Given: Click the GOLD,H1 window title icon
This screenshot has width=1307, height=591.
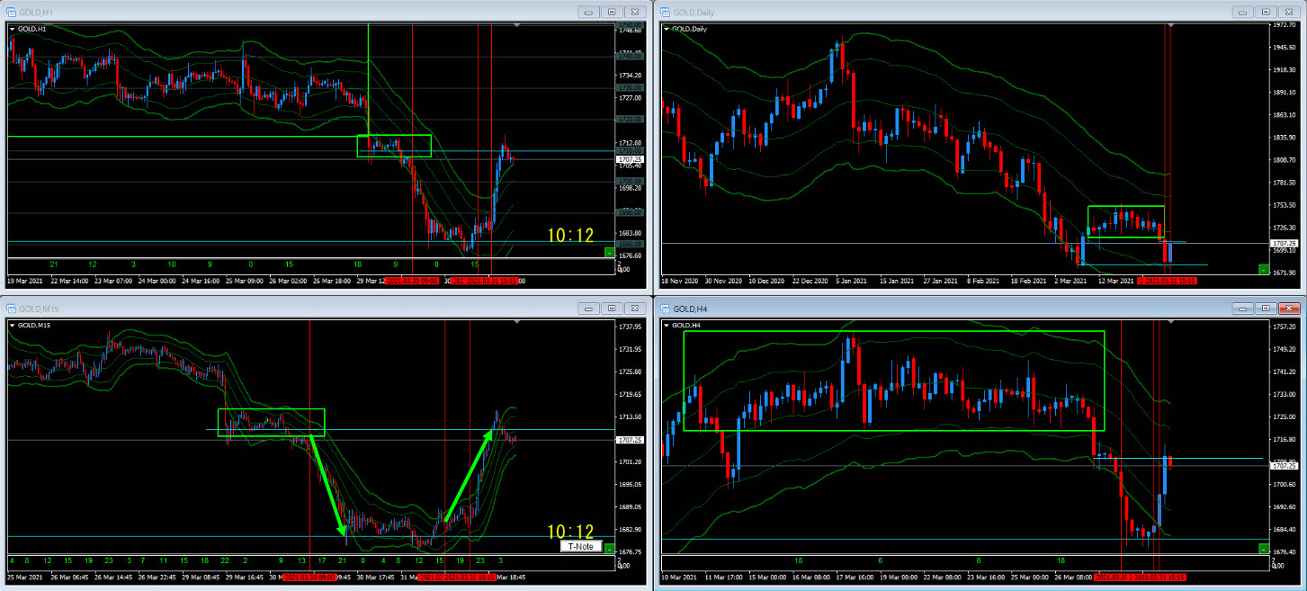Looking at the screenshot, I should pyautogui.click(x=12, y=11).
